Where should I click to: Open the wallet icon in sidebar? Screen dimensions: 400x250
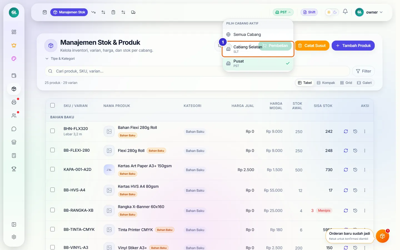[x=14, y=76]
